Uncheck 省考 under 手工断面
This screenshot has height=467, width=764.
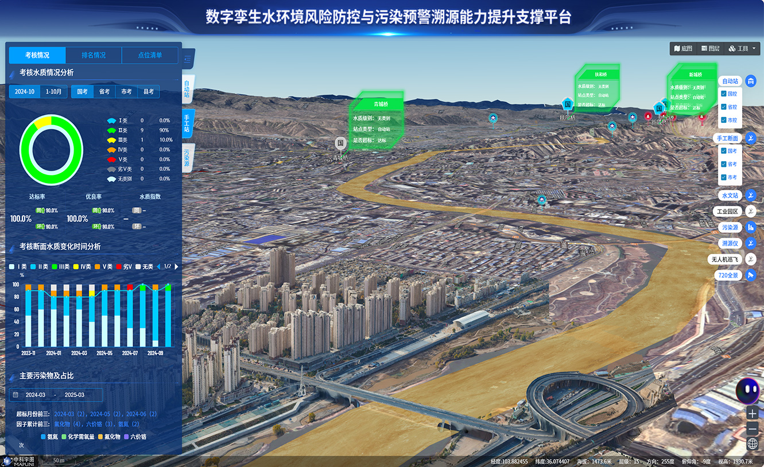point(724,164)
